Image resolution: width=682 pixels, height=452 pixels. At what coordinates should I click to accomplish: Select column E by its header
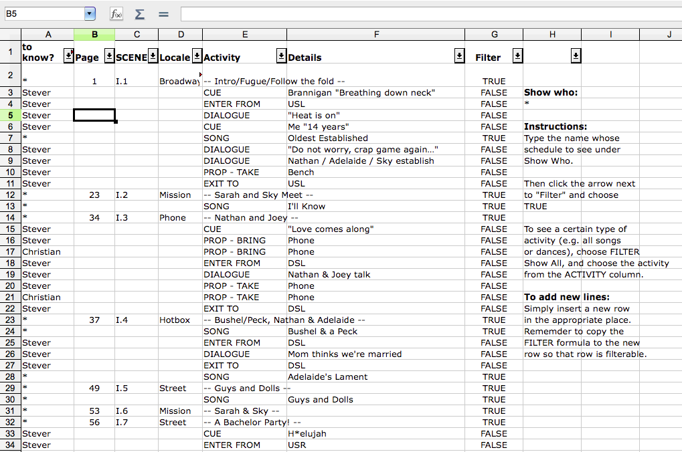coord(245,34)
